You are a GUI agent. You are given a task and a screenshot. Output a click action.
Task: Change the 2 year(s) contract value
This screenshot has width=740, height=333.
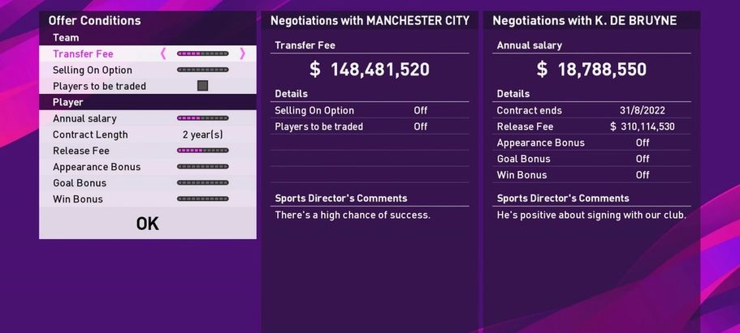(202, 134)
